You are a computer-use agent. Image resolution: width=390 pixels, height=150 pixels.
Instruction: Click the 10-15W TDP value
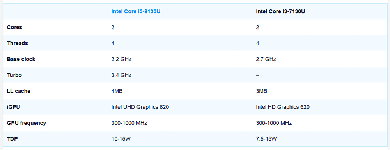click(x=121, y=139)
